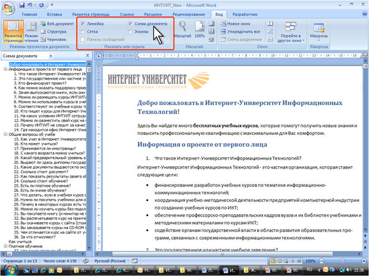Image resolution: width=369 pixels, height=276 pixels.
Task: Collapse Общие вопросы об учебе node
Action: click(x=5, y=135)
